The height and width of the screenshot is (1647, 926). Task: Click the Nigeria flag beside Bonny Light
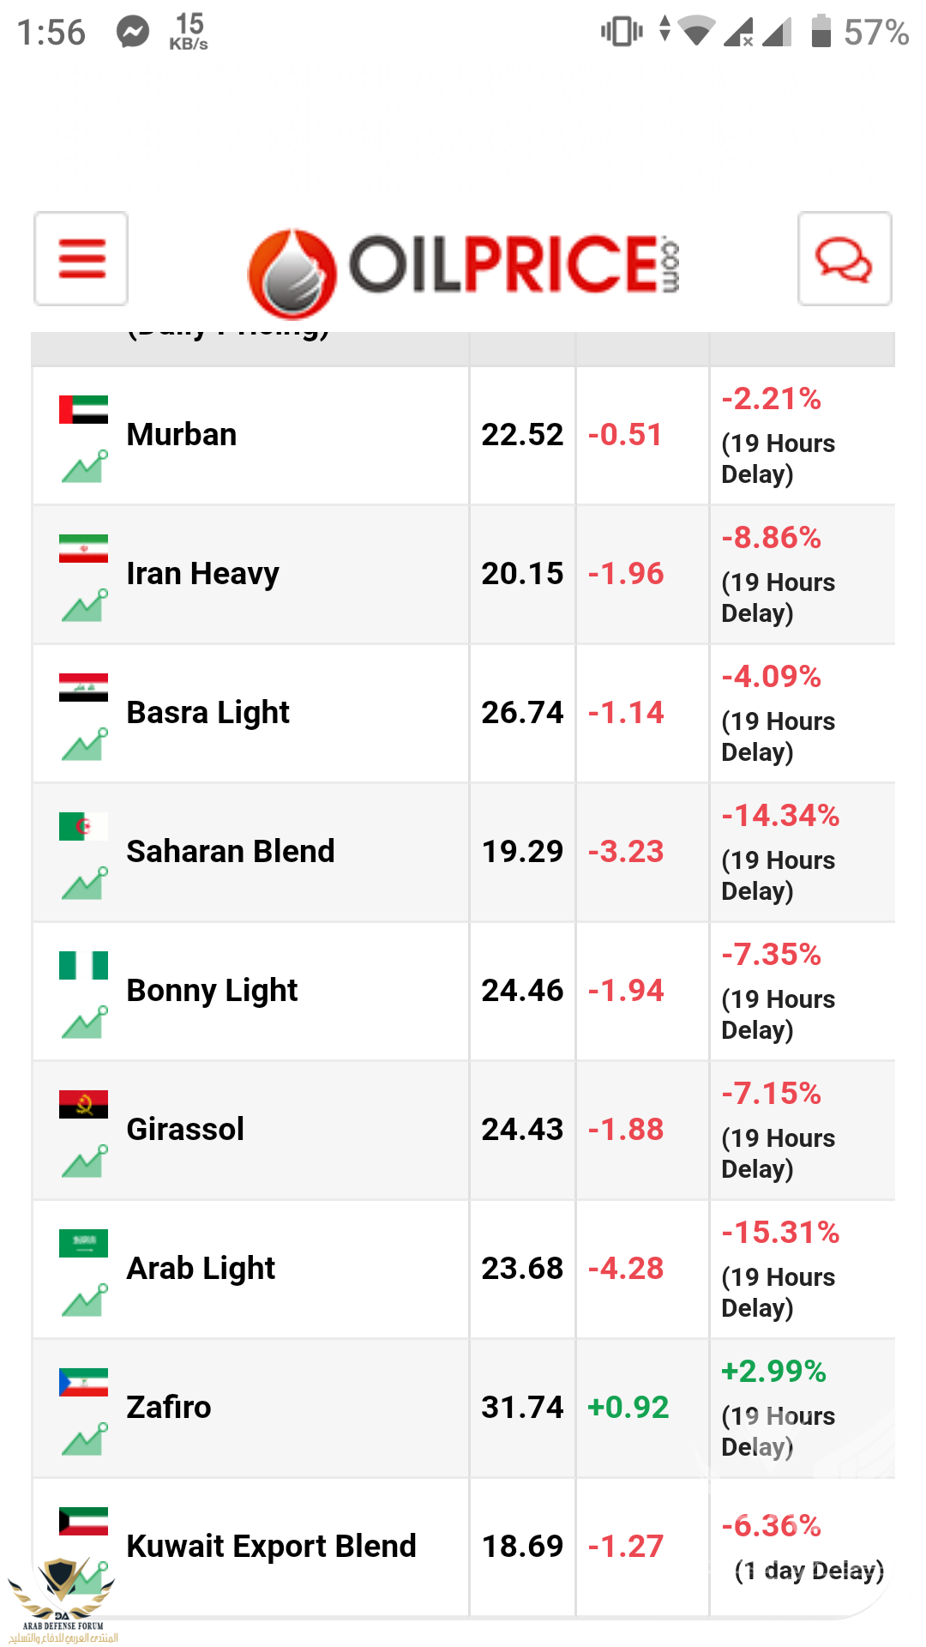(83, 965)
